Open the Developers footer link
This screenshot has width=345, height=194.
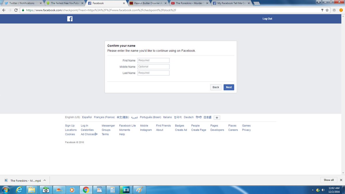(217, 130)
